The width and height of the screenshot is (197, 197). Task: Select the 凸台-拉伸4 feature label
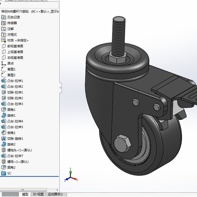(x=15, y=121)
